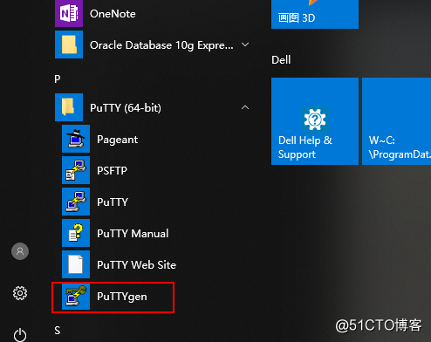The image size is (431, 342).
Task: Select the PuTTY label text
Action: (x=113, y=202)
